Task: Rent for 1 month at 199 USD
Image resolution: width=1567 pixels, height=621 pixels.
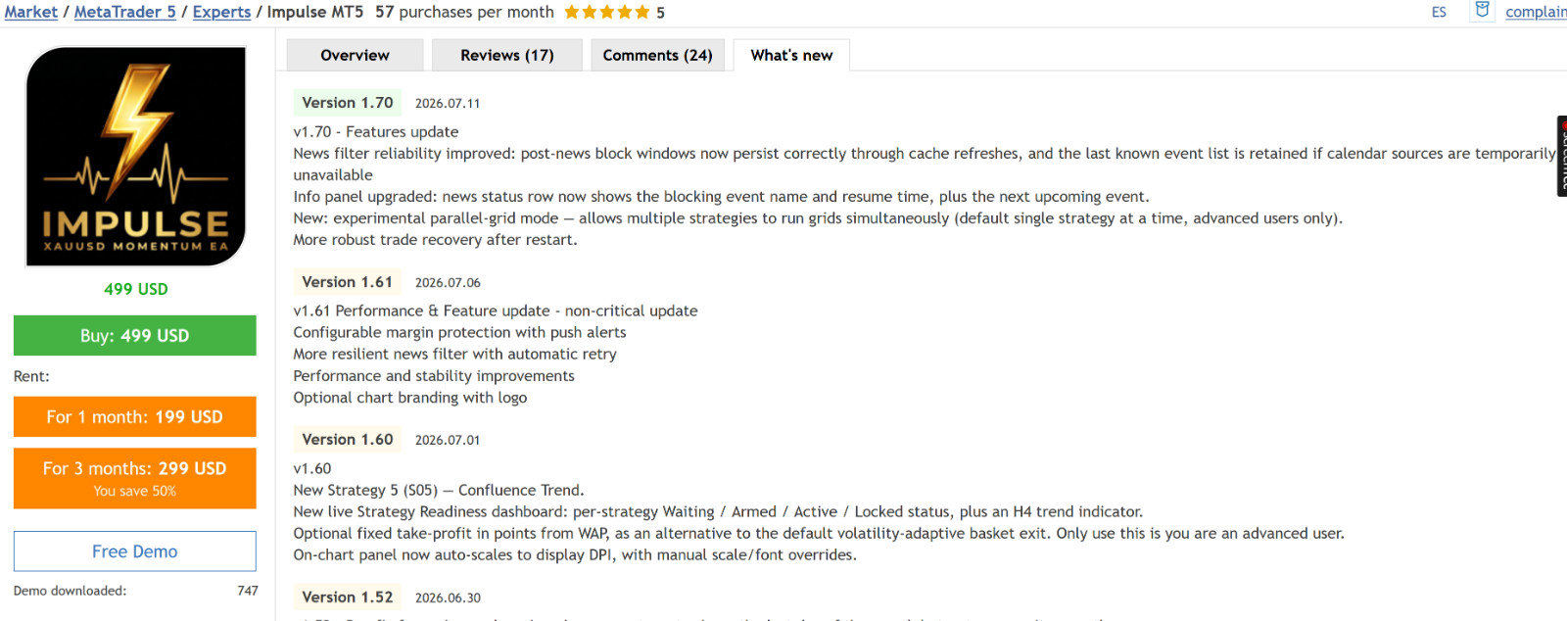Action: click(x=135, y=416)
